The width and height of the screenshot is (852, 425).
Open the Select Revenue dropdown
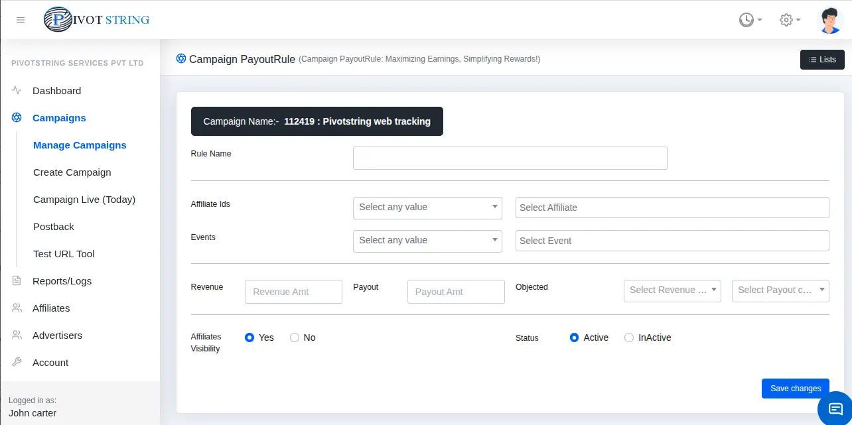coord(672,290)
